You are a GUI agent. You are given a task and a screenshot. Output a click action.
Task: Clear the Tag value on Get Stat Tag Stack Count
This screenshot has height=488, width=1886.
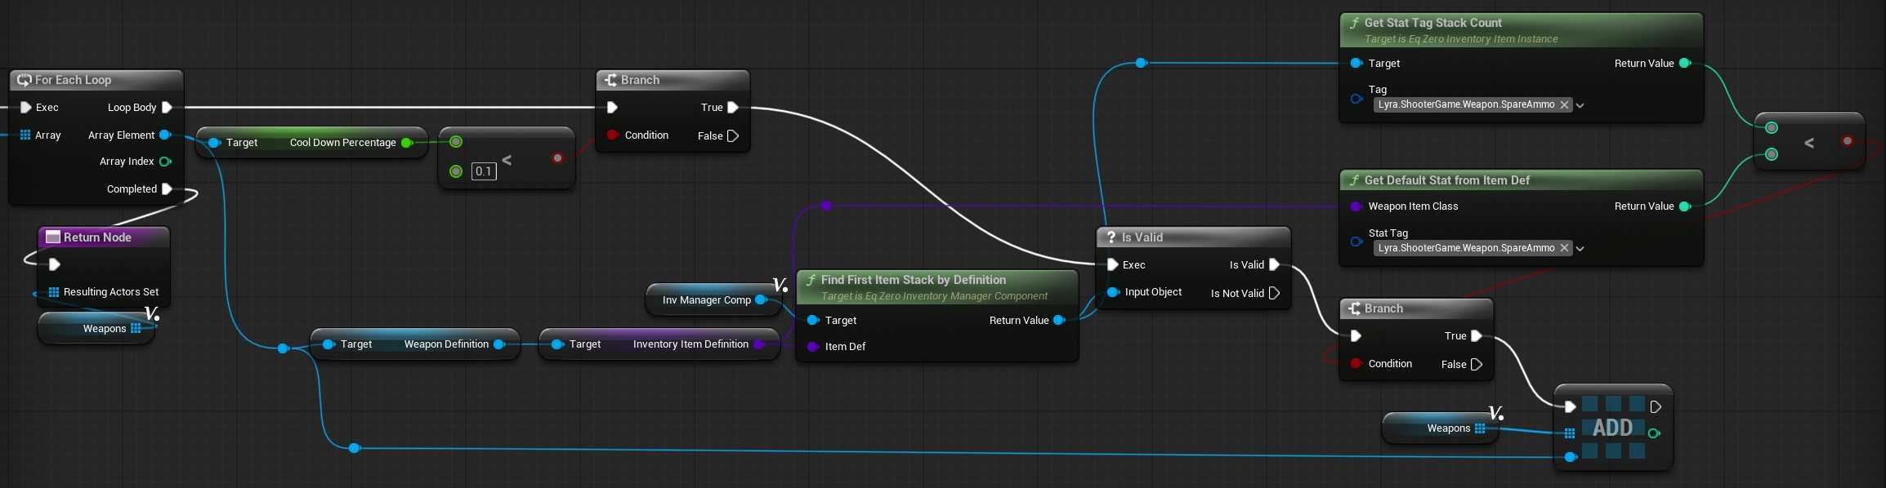(x=1564, y=105)
